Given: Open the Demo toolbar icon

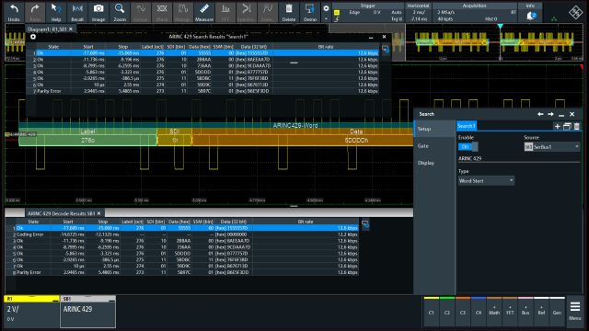Looking at the screenshot, I should 310,12.
